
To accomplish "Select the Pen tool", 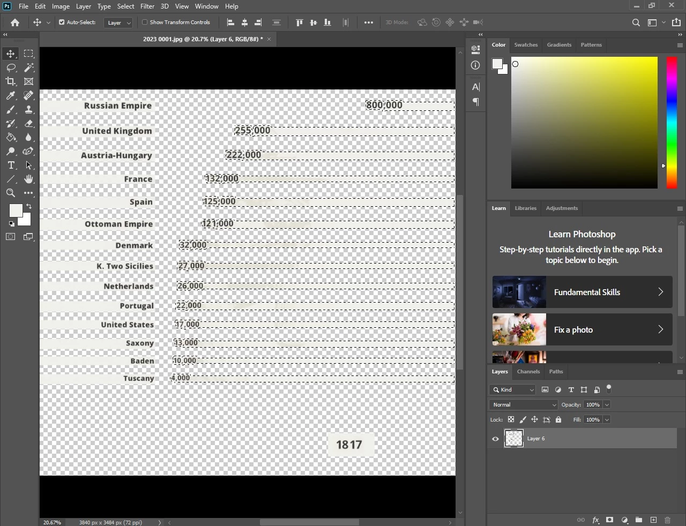I will (x=29, y=151).
